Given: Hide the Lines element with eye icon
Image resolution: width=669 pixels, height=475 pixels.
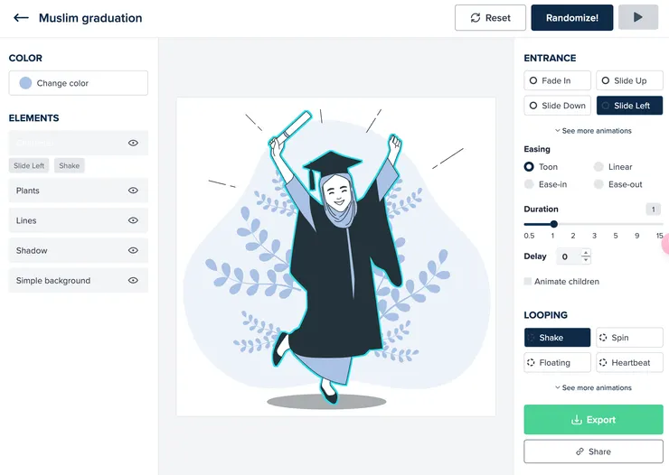Looking at the screenshot, I should (x=133, y=220).
